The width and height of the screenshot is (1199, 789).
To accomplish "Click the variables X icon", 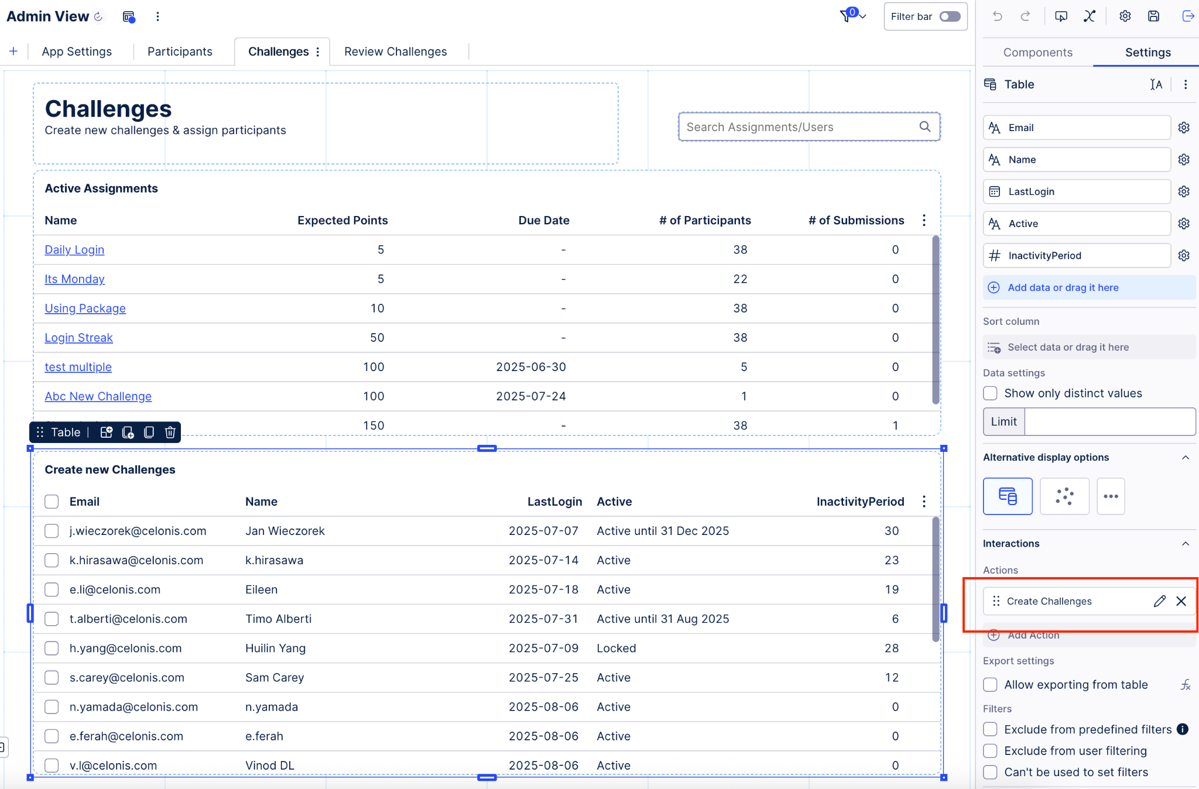I will click(x=1090, y=16).
